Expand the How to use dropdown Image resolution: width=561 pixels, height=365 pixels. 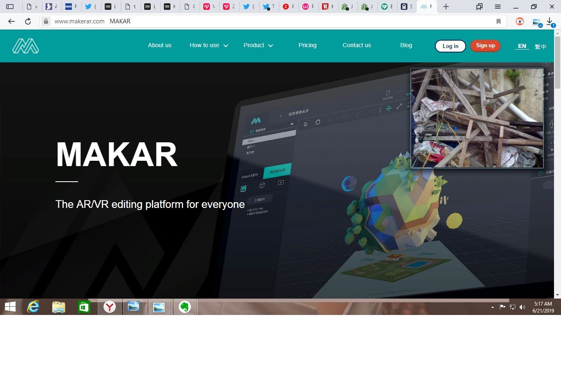tap(209, 46)
